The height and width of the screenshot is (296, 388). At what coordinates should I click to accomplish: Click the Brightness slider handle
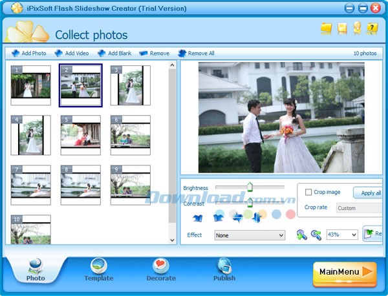click(250, 187)
